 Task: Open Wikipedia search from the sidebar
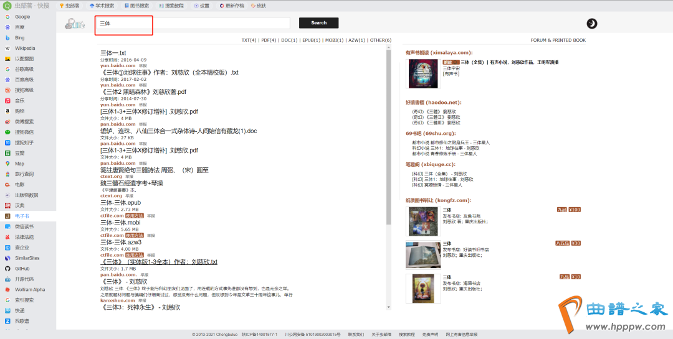7,48
